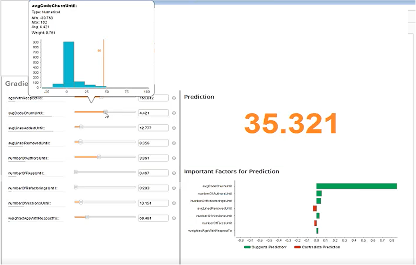Click the tallest bar in the histogram popup

(x=69, y=64)
